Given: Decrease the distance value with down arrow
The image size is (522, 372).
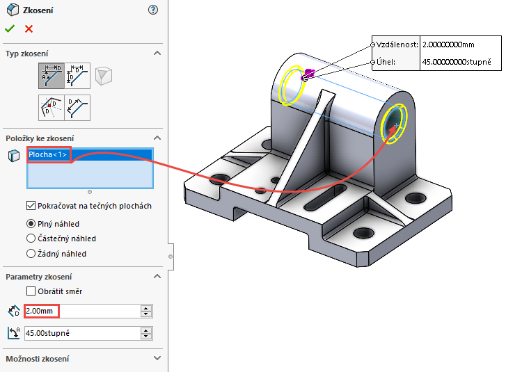Looking at the screenshot, I should tap(146, 314).
